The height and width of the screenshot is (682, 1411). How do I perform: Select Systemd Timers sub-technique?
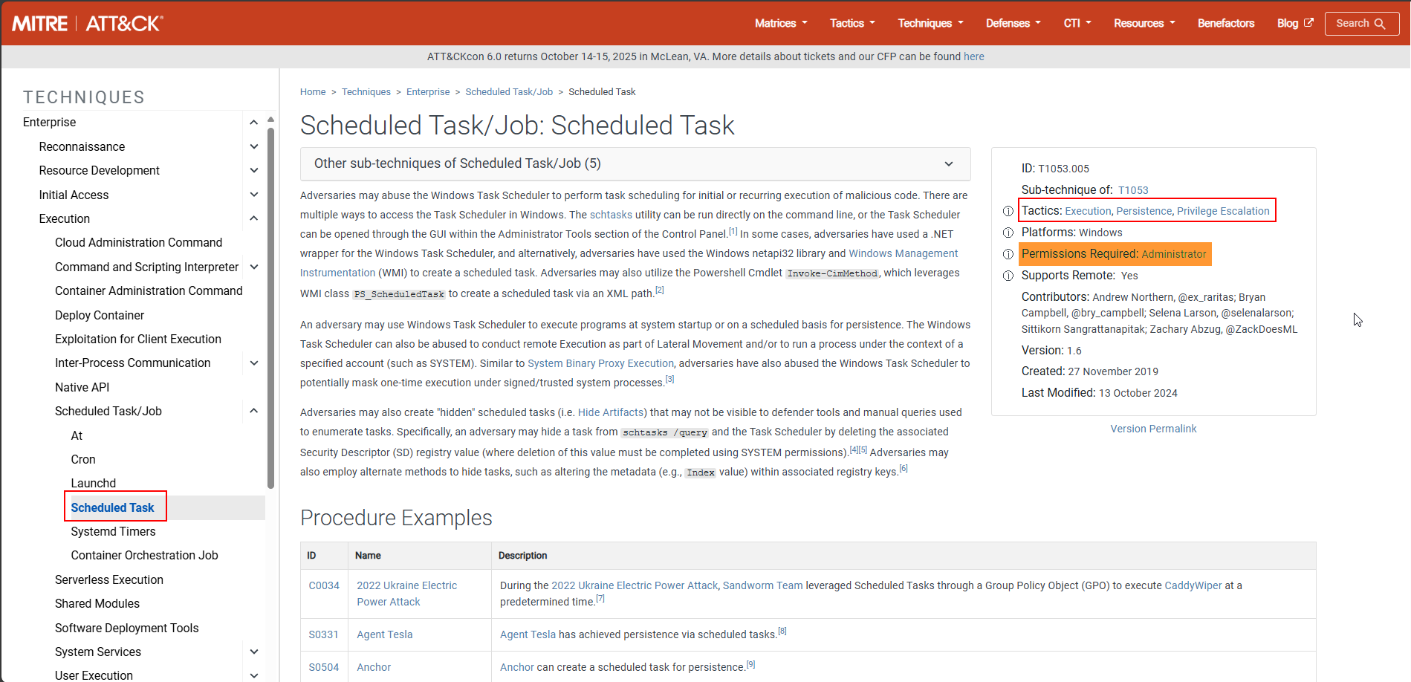[x=113, y=531]
